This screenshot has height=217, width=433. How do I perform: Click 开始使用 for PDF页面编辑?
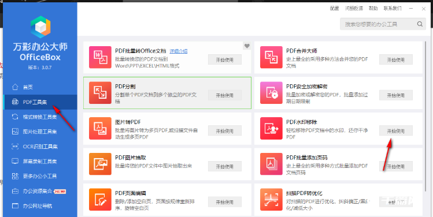[225, 202]
